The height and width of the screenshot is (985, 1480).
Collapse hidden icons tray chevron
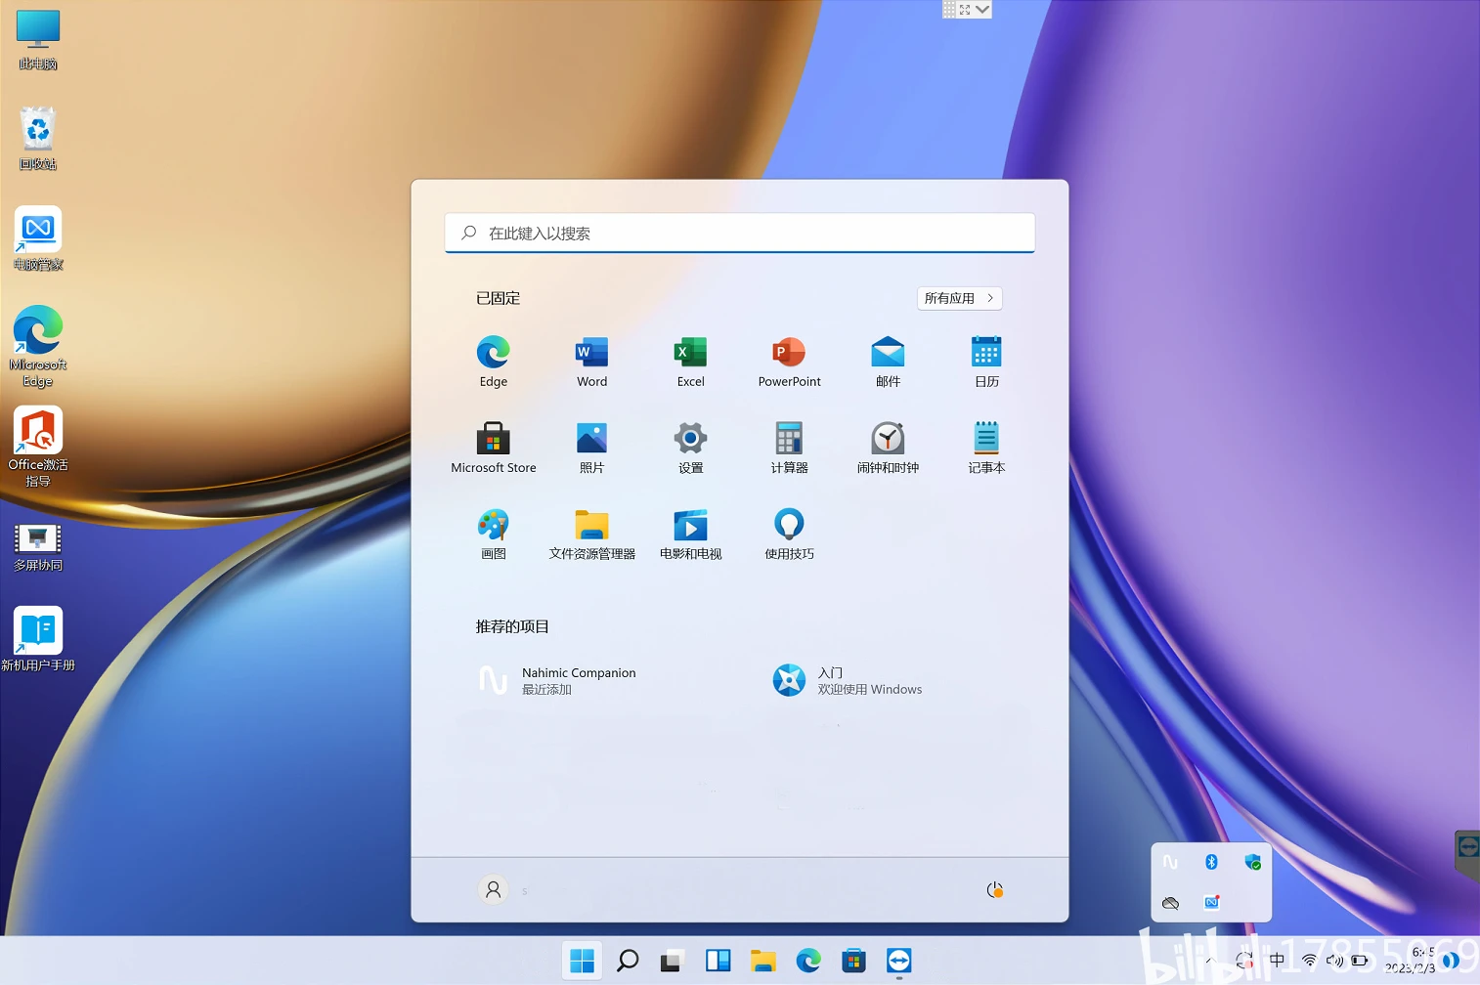pyautogui.click(x=1209, y=961)
